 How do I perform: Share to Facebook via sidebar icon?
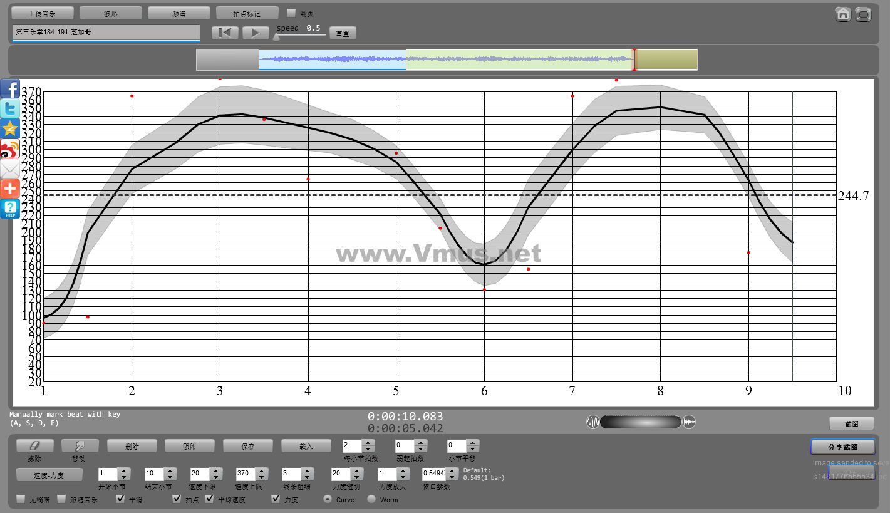coord(10,88)
